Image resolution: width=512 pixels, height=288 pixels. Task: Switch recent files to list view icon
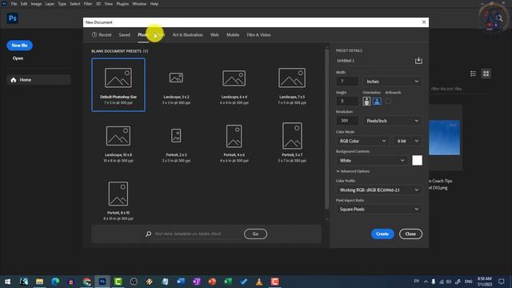click(473, 74)
